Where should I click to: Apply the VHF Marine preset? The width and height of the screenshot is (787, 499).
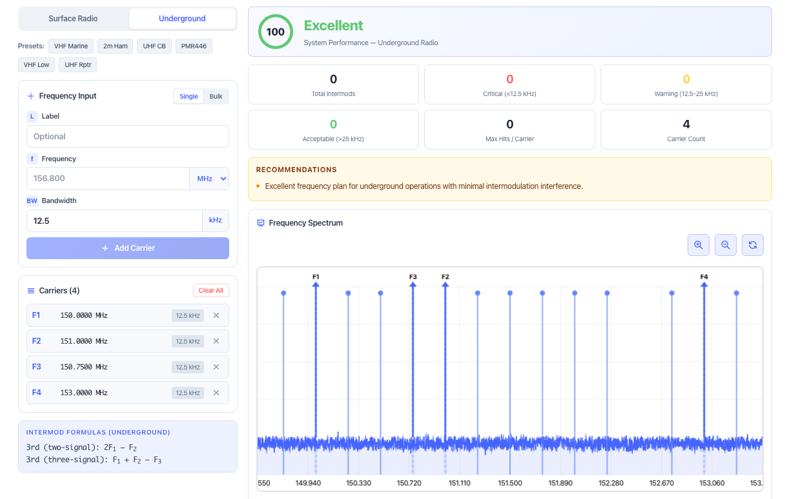tap(71, 46)
